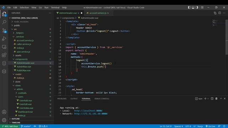Viewport: 228px width, 128px height.
Task: Open editor more actions ellipsis
Action: pos(224,13)
